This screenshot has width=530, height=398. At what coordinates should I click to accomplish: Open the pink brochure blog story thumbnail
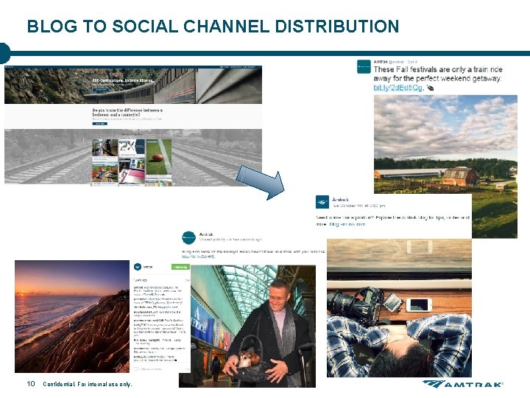click(132, 172)
